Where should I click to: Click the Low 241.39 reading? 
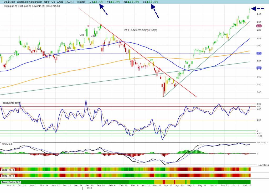tap(38, 6)
